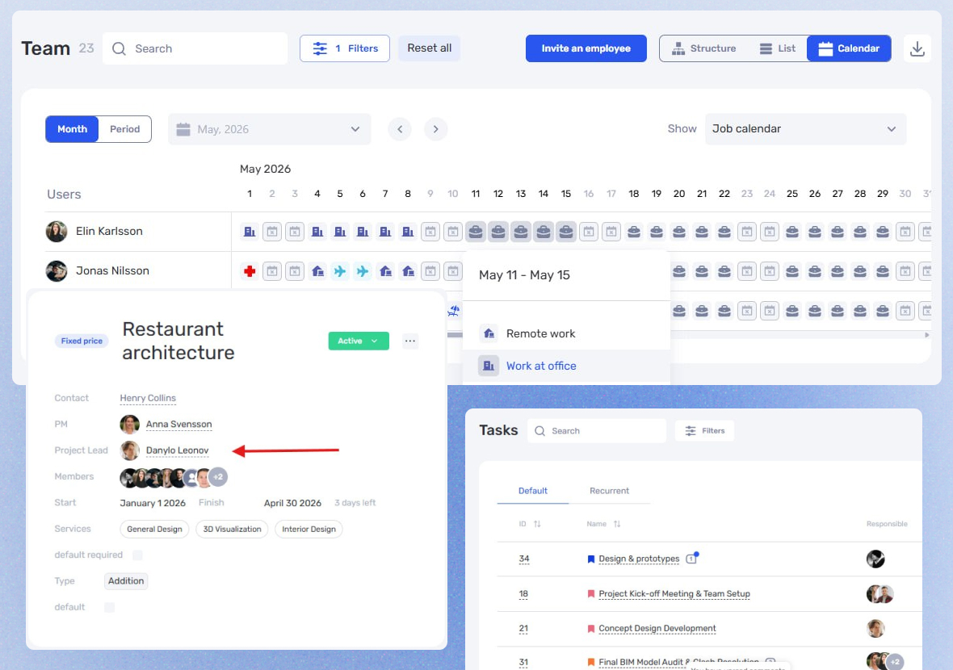Click Jonas Nilsson's remote work icon on May 4

click(317, 271)
